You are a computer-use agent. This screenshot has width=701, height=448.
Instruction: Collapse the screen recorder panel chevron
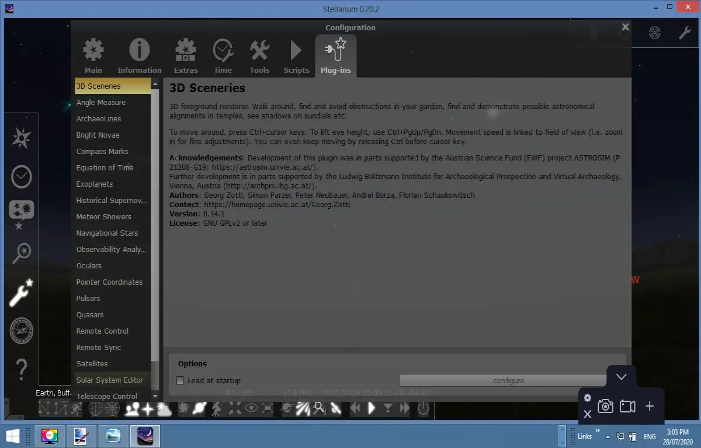click(622, 377)
